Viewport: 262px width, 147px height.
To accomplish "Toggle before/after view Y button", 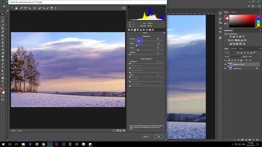I will (114, 131).
